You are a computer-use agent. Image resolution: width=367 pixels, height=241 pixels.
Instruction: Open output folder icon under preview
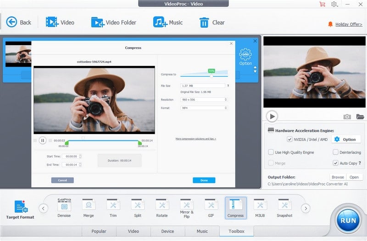point(360,117)
